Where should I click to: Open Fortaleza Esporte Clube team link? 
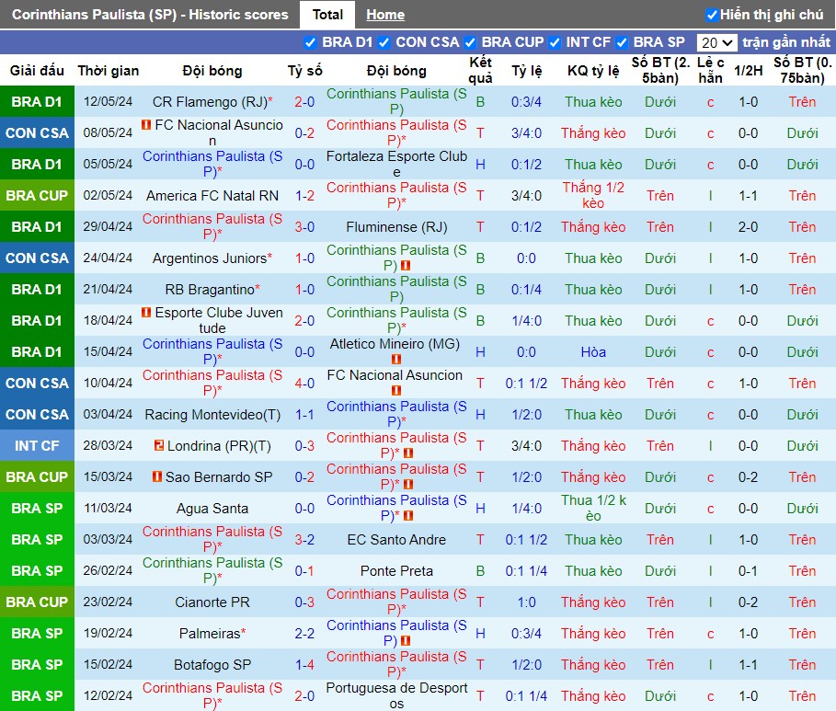[x=396, y=165]
